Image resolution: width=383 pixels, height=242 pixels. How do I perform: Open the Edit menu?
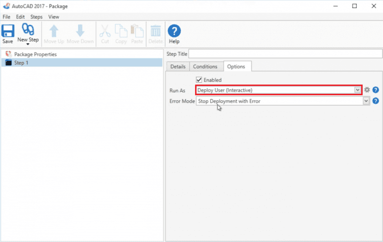(20, 17)
